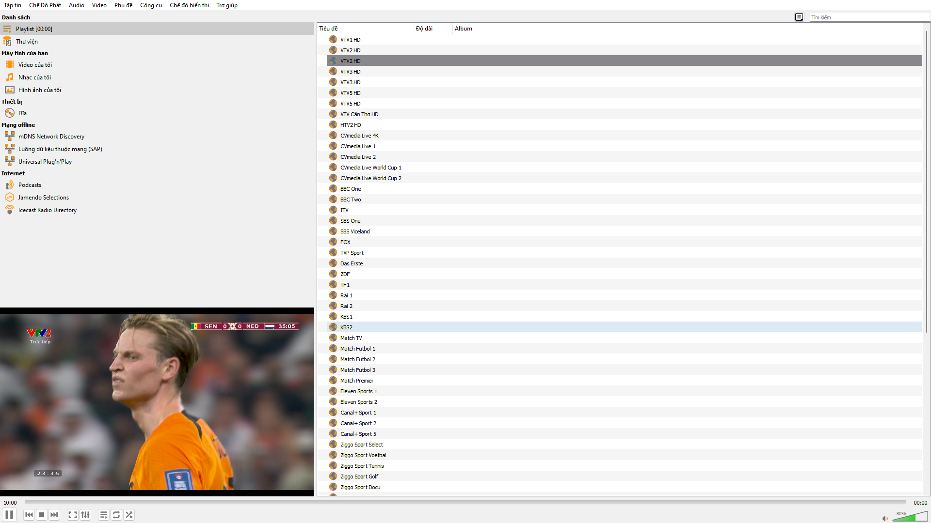Select Match Premier channel
931x523 pixels.
(625, 381)
